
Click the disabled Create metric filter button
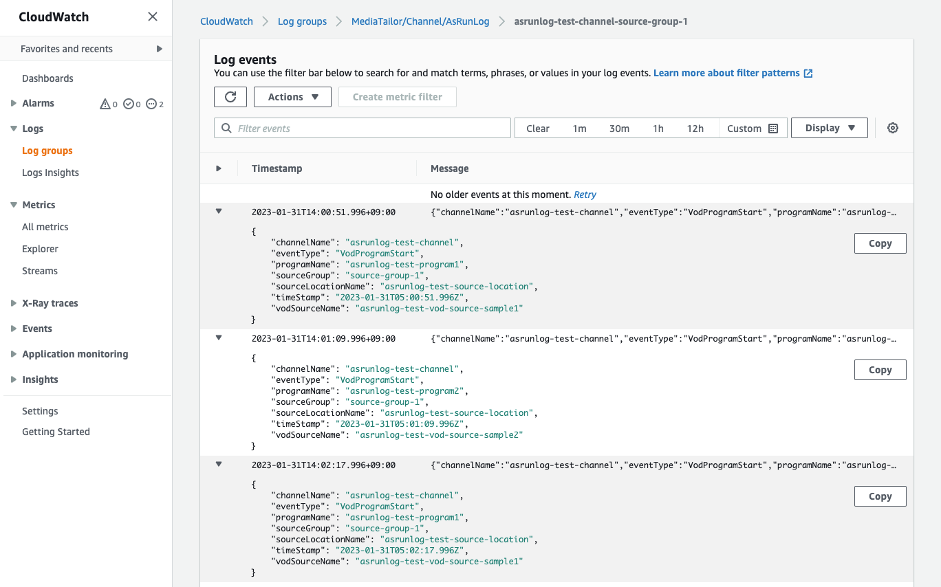click(398, 97)
